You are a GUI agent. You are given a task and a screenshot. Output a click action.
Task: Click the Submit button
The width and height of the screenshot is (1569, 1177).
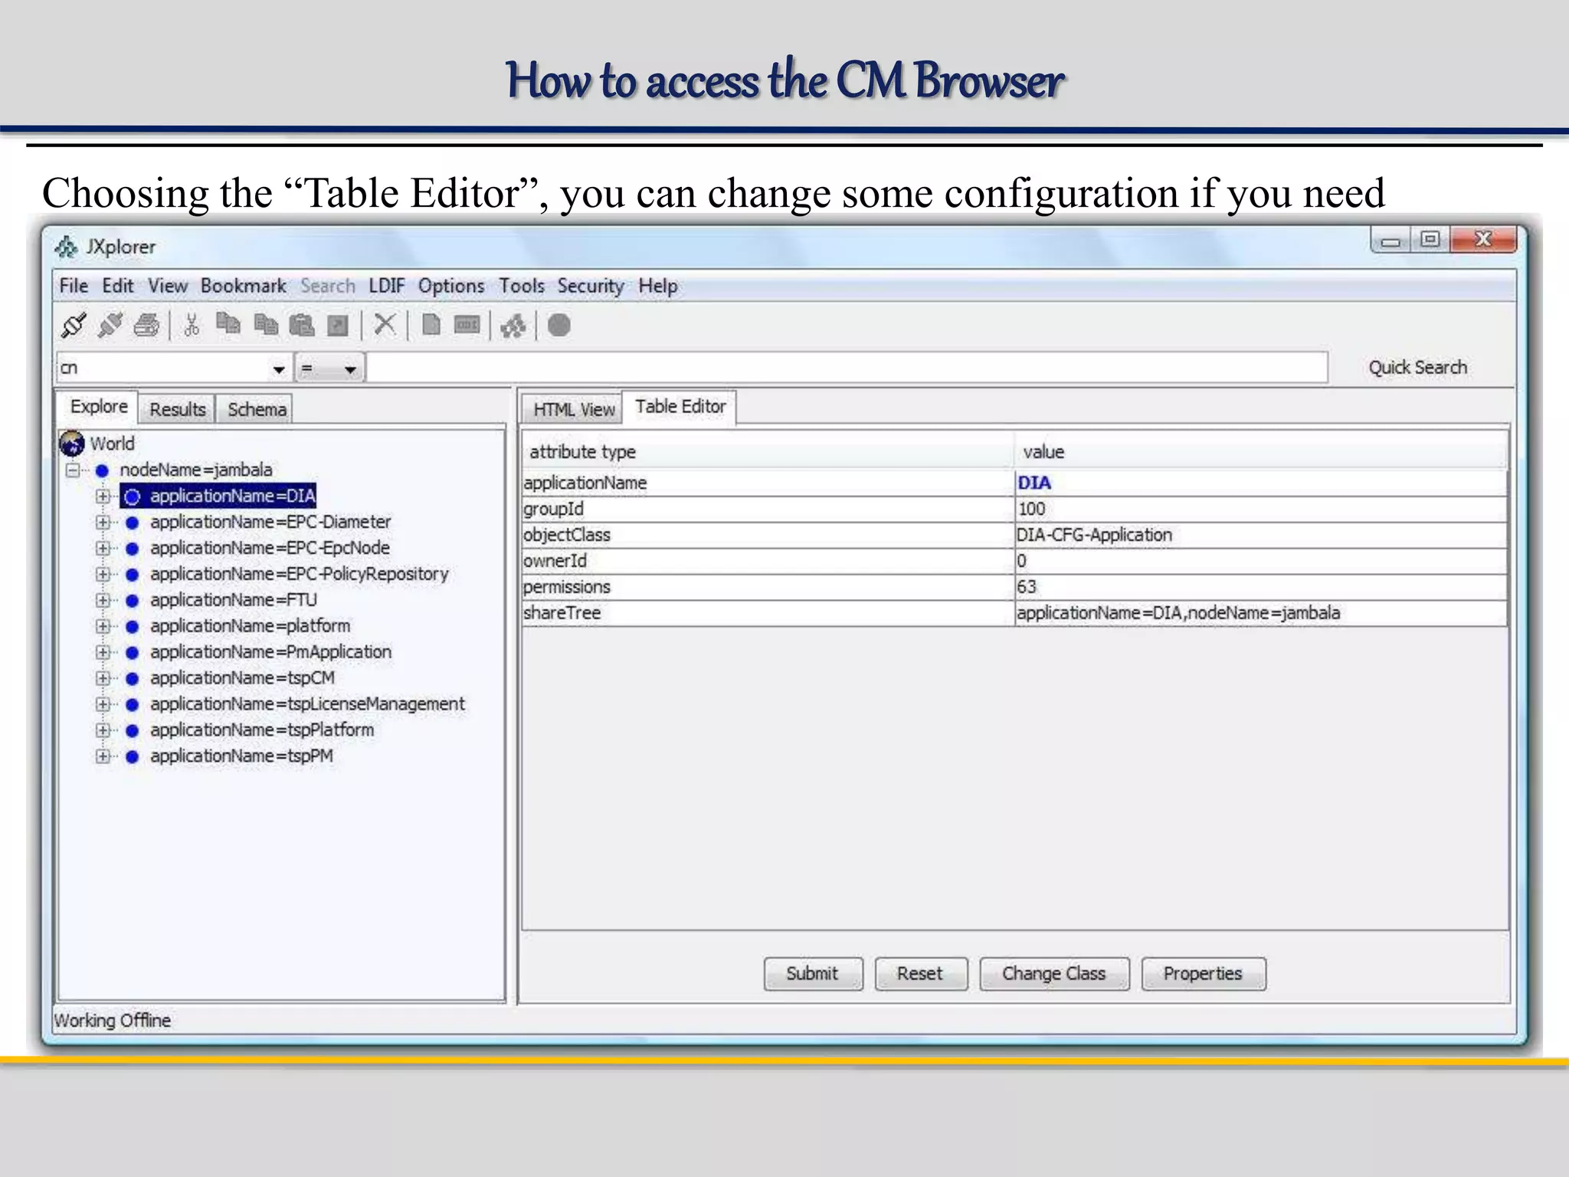[813, 973]
